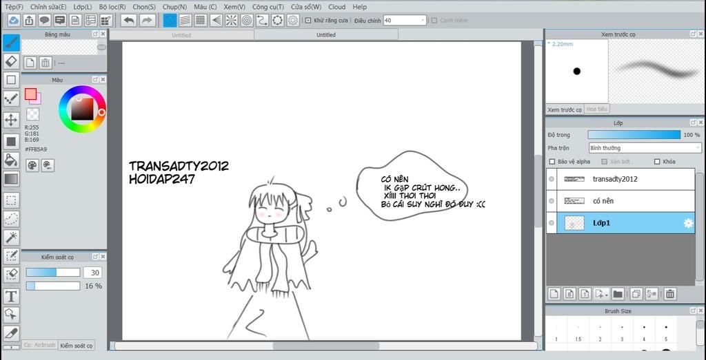The width and height of the screenshot is (706, 360).
Task: Enable Bảo vệ alpha checkbox
Action: pyautogui.click(x=552, y=162)
